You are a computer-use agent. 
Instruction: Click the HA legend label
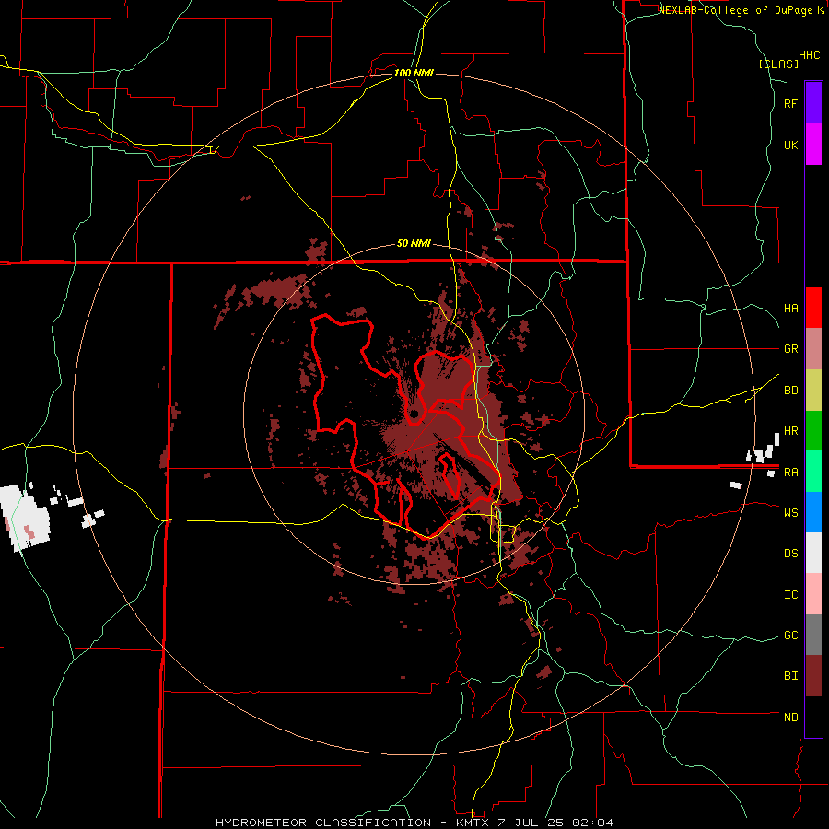click(x=790, y=309)
